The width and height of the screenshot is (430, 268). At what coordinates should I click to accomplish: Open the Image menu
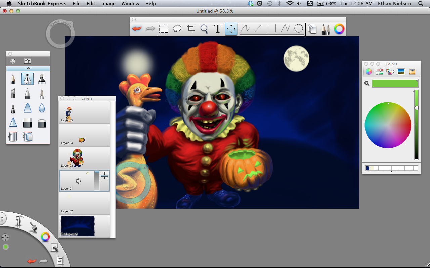tap(108, 4)
